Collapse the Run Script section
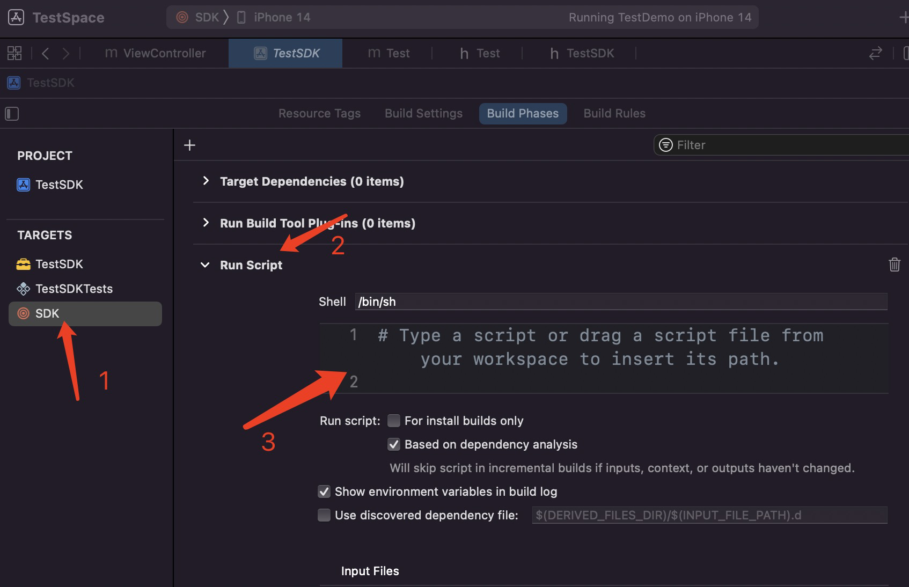This screenshot has height=587, width=909. coord(205,265)
